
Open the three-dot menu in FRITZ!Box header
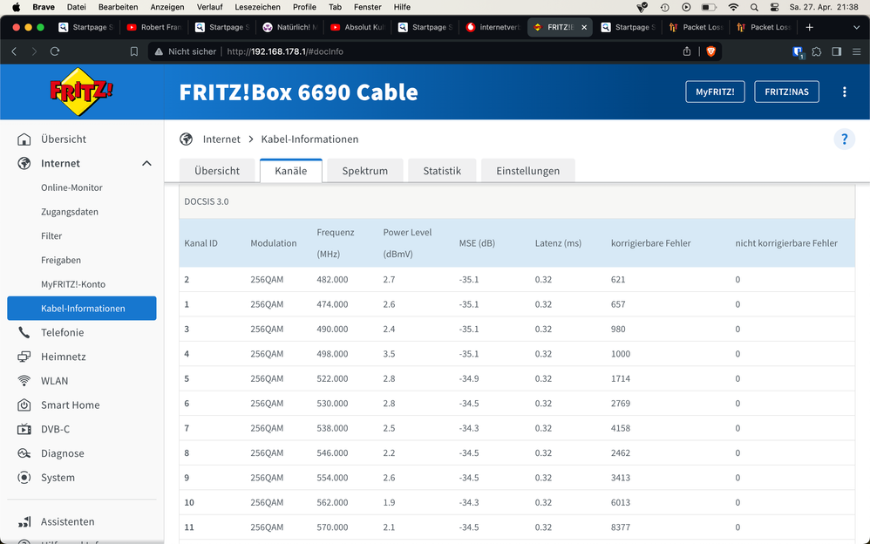(845, 92)
